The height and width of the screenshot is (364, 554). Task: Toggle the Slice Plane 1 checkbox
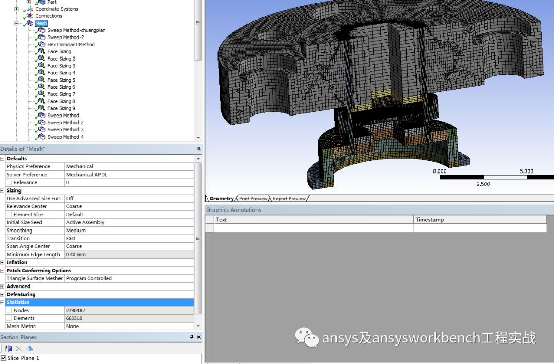pos(5,358)
